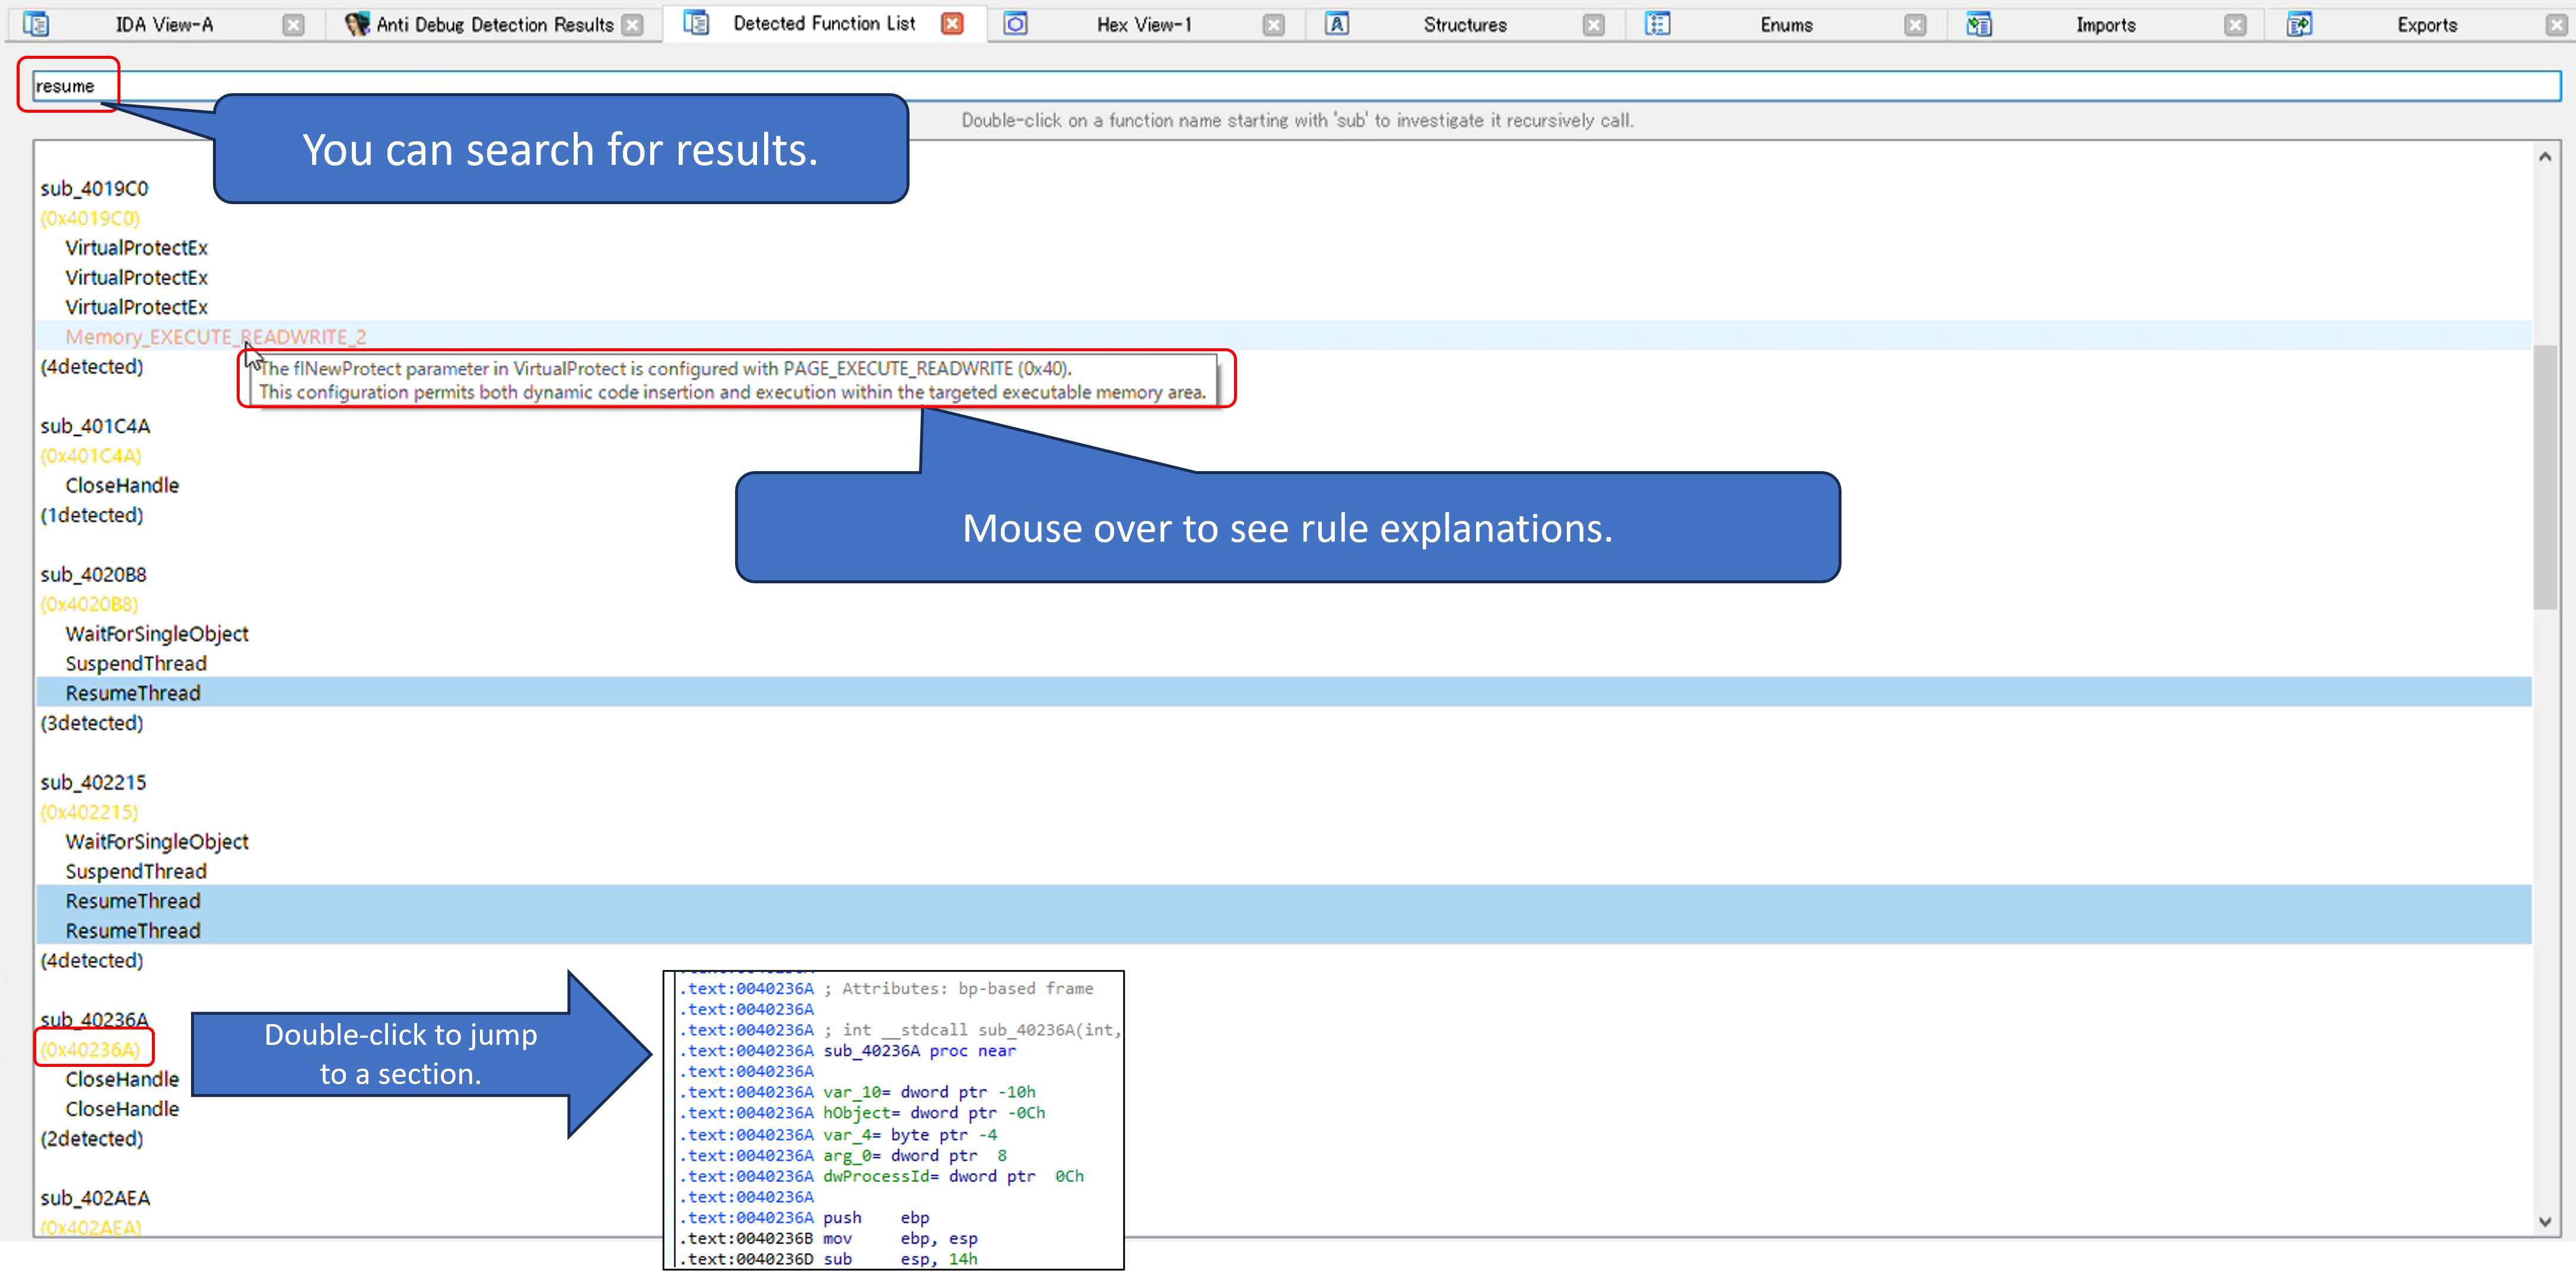
Task: Click ResumeThread highlighted result in sub_4020B8
Action: point(132,691)
